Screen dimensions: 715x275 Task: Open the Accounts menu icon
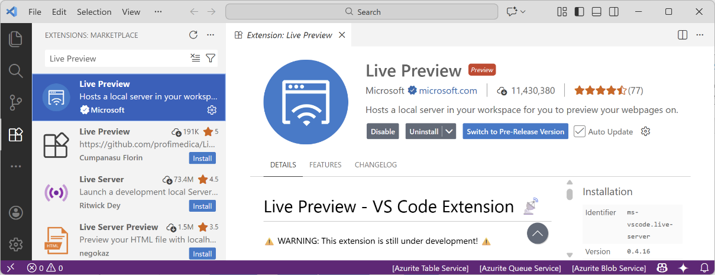coord(16,212)
